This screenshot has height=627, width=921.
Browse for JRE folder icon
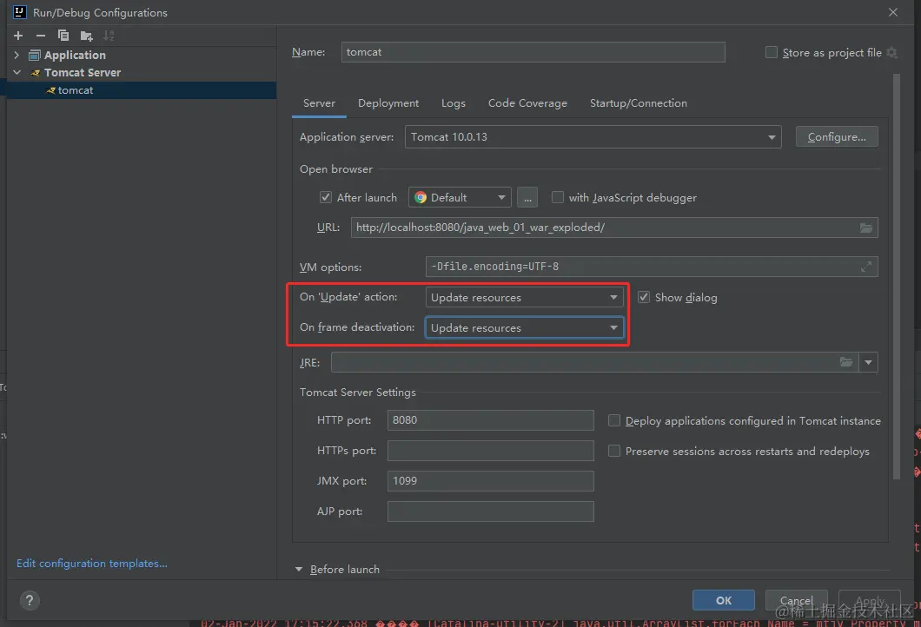click(845, 361)
